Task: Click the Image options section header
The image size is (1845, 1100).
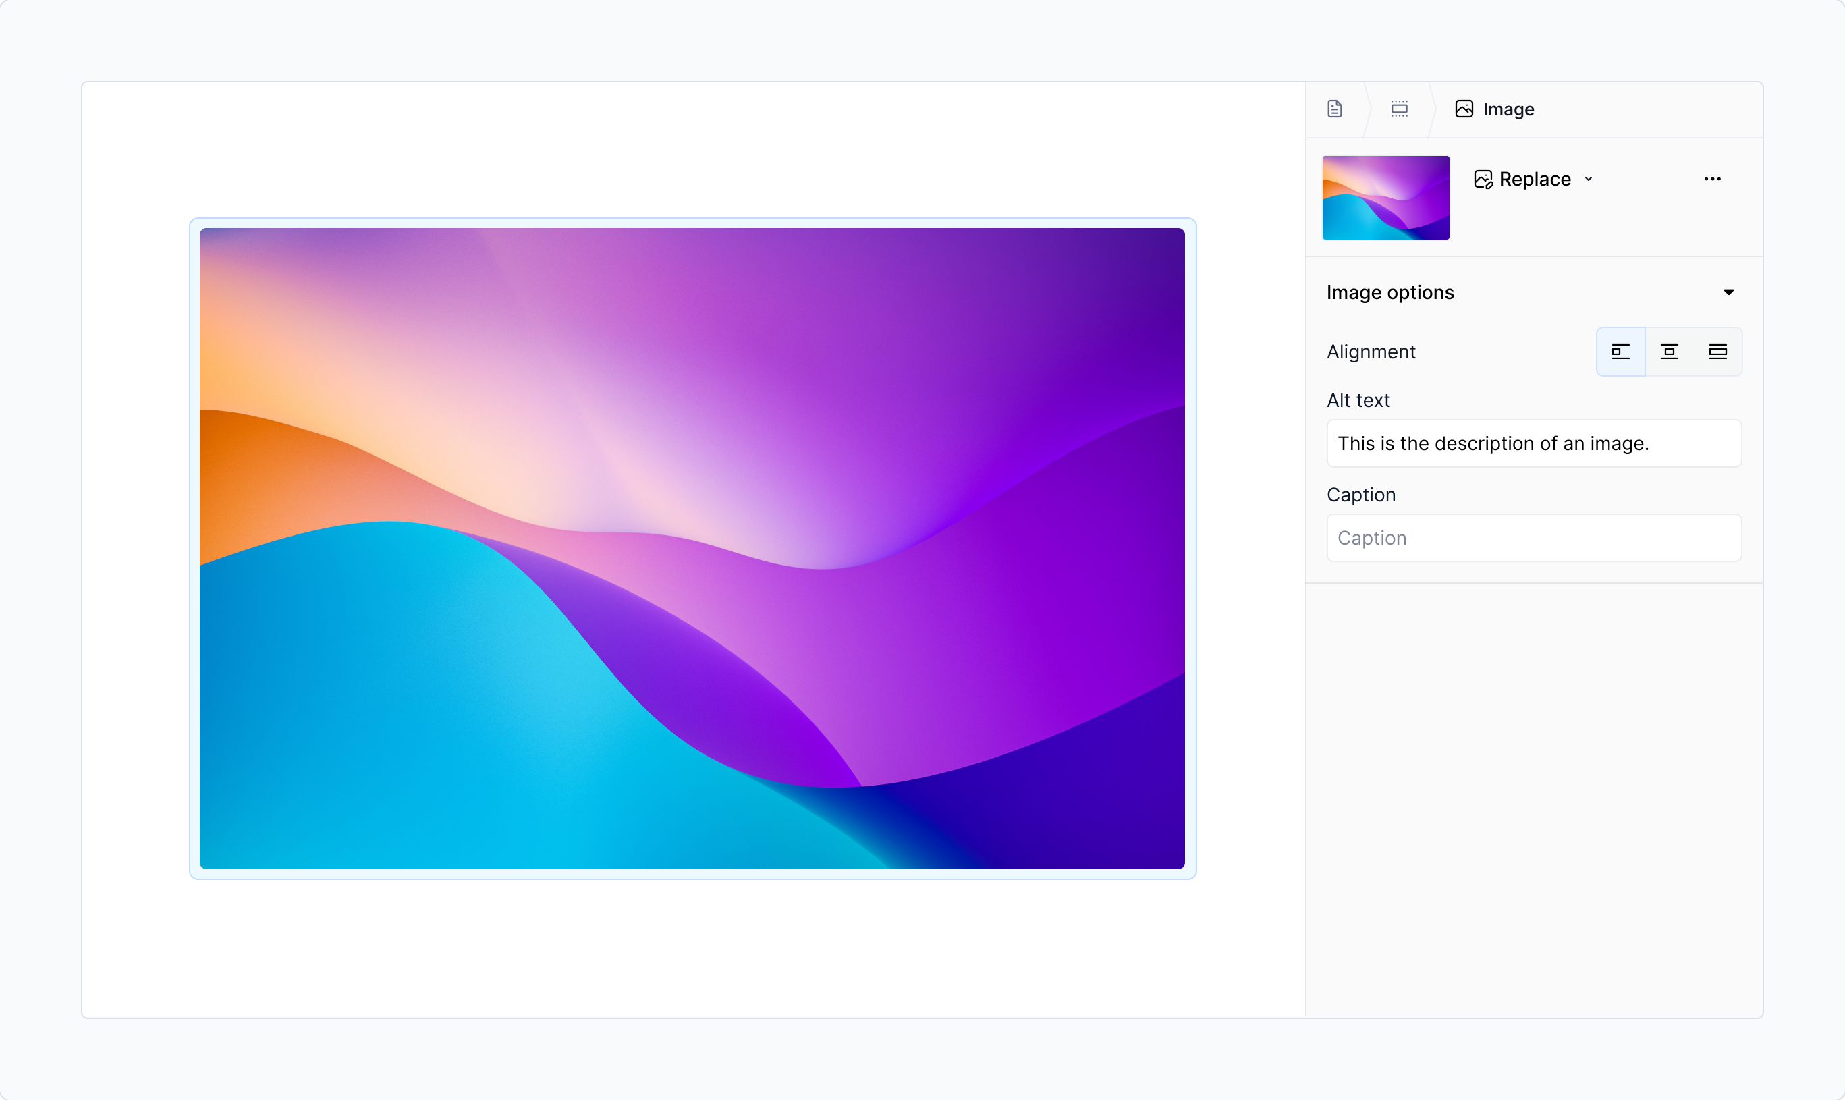Action: click(x=1390, y=292)
